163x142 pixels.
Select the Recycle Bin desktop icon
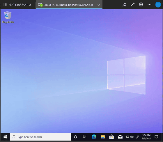pyautogui.click(x=8, y=17)
